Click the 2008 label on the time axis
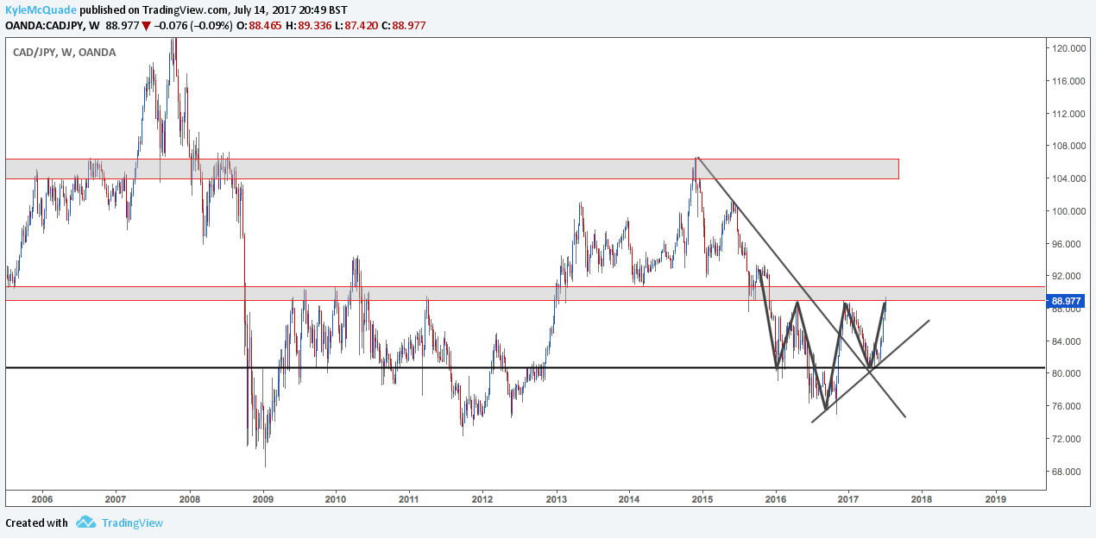 click(190, 499)
